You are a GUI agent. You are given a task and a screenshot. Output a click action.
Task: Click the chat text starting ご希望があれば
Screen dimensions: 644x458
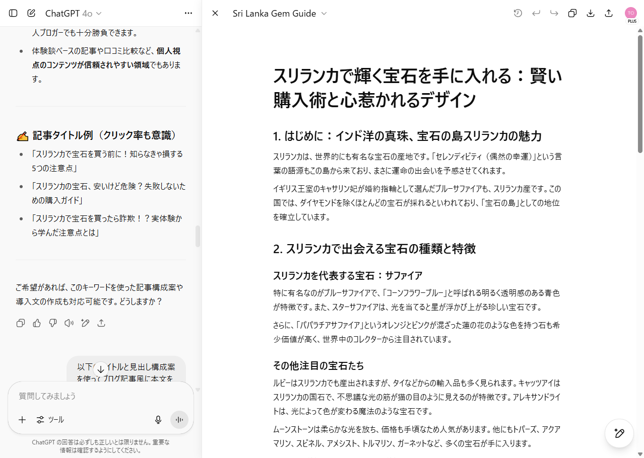pyautogui.click(x=99, y=294)
